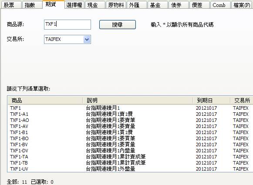
Task: Click description 台指期連續月1累計買成筆
Action: coord(116,163)
